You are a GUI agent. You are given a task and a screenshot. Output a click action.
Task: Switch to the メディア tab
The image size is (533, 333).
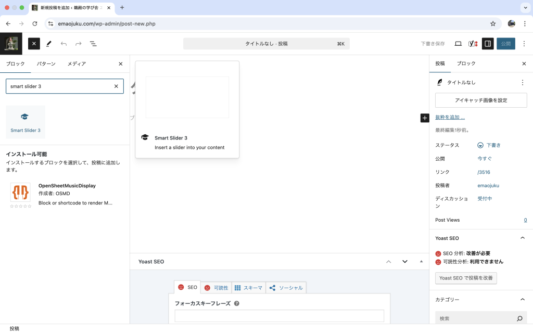coord(77,63)
